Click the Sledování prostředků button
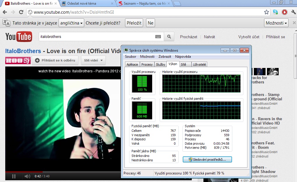 pyautogui.click(x=208, y=160)
